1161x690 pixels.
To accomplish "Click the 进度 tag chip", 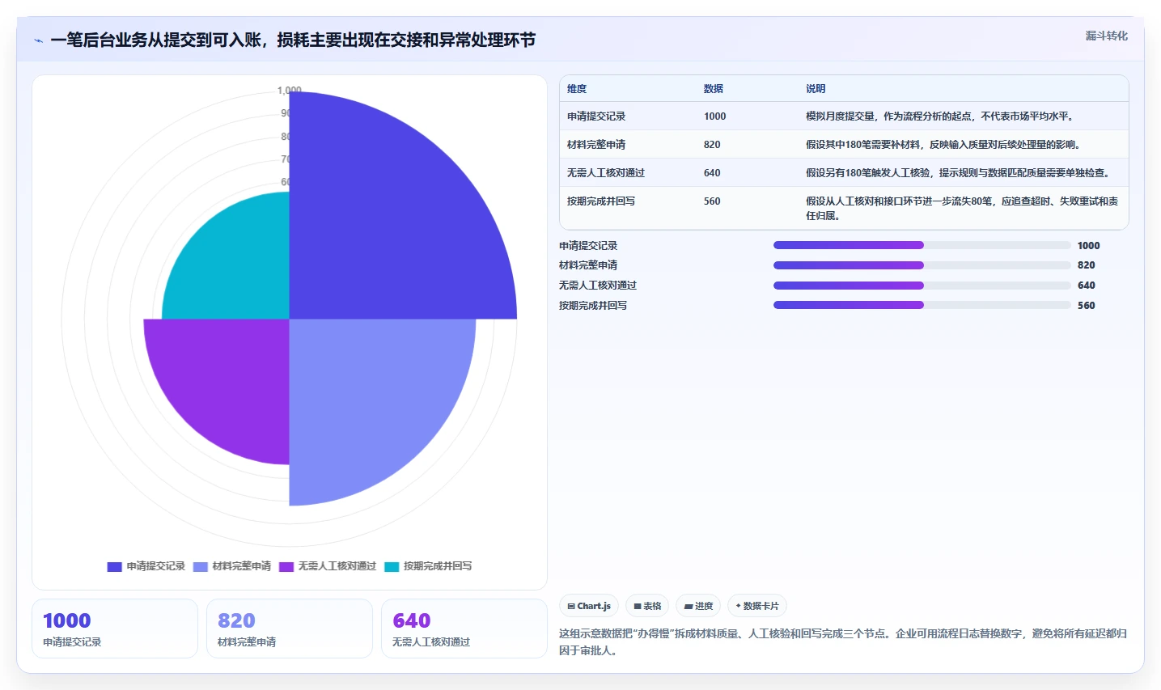I will [698, 606].
